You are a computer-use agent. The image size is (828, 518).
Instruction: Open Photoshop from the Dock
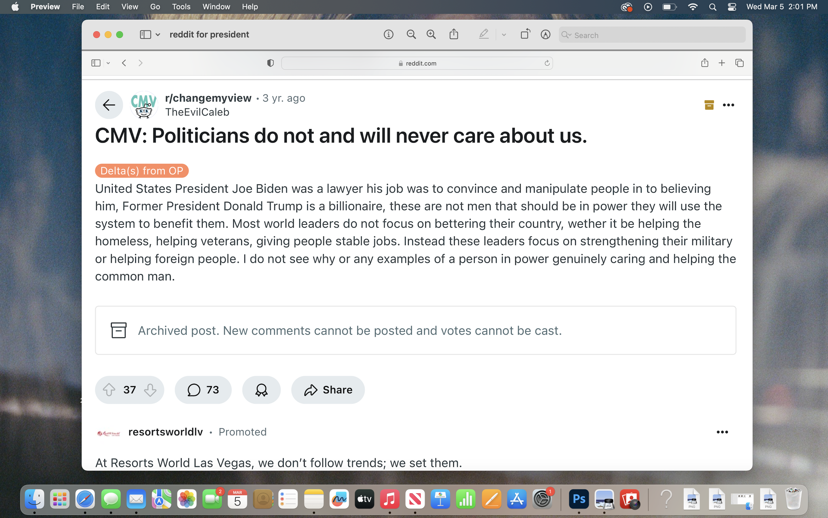tap(579, 499)
